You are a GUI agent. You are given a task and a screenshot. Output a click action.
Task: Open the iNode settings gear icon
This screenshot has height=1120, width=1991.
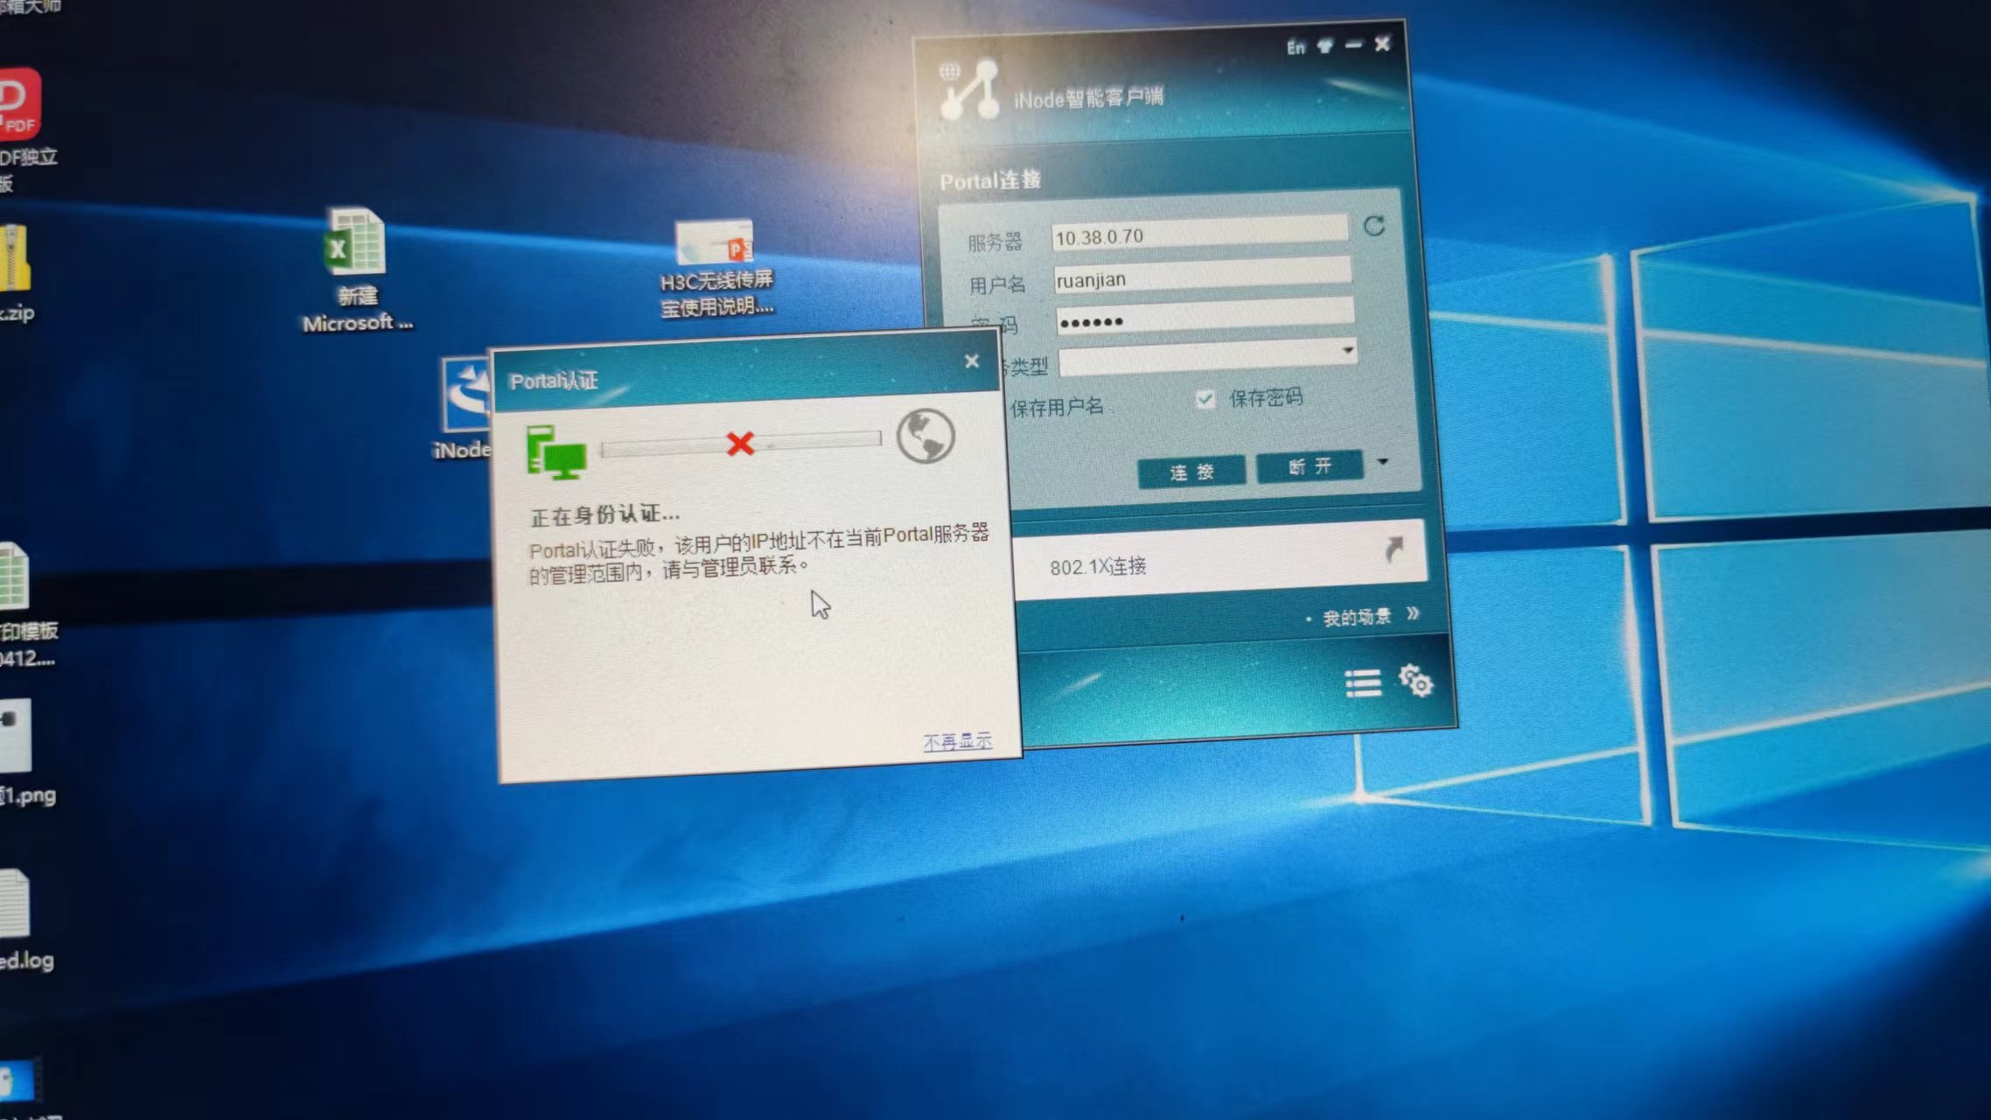(1415, 680)
